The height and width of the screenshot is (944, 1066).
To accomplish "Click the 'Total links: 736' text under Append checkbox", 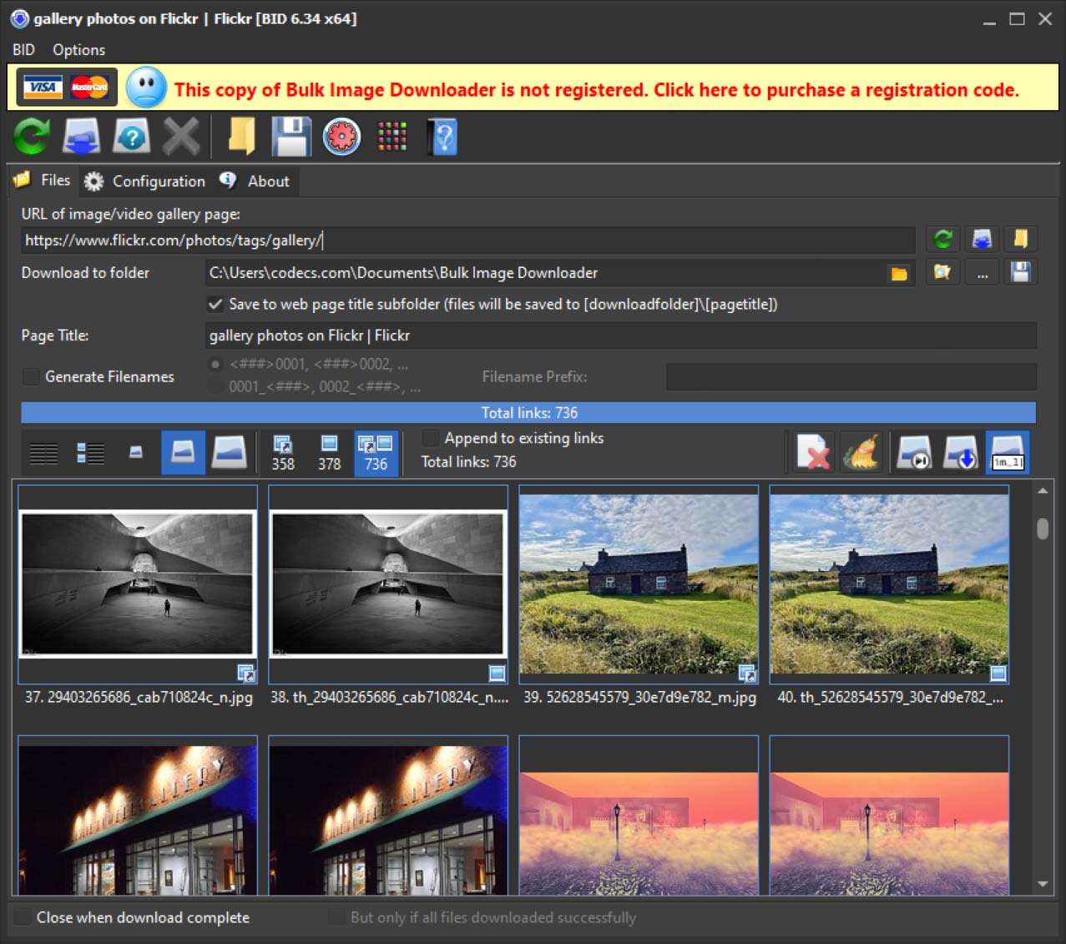I will point(468,462).
